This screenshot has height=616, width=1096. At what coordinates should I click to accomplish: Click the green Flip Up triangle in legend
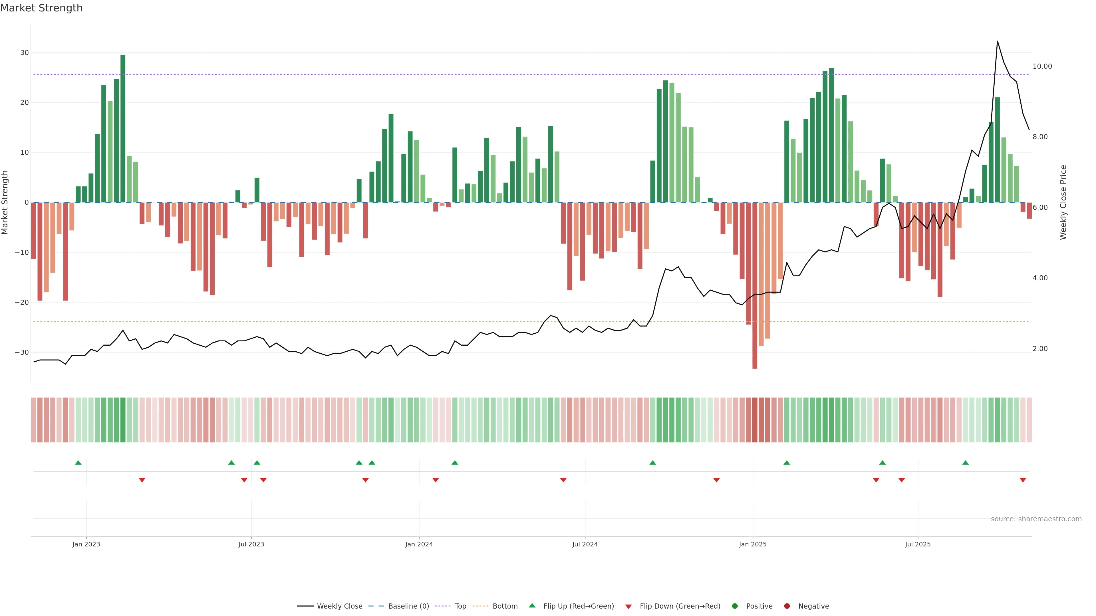tap(532, 605)
